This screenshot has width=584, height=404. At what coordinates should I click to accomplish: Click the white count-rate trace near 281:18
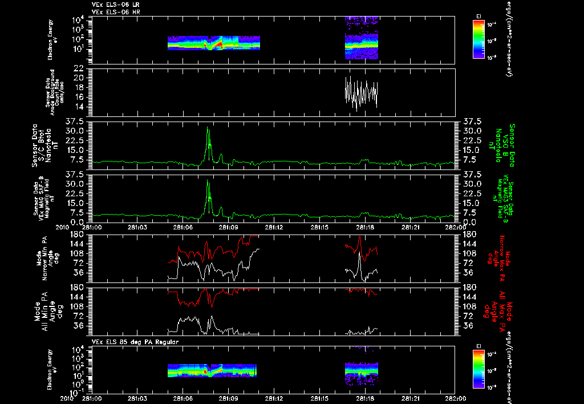361,93
